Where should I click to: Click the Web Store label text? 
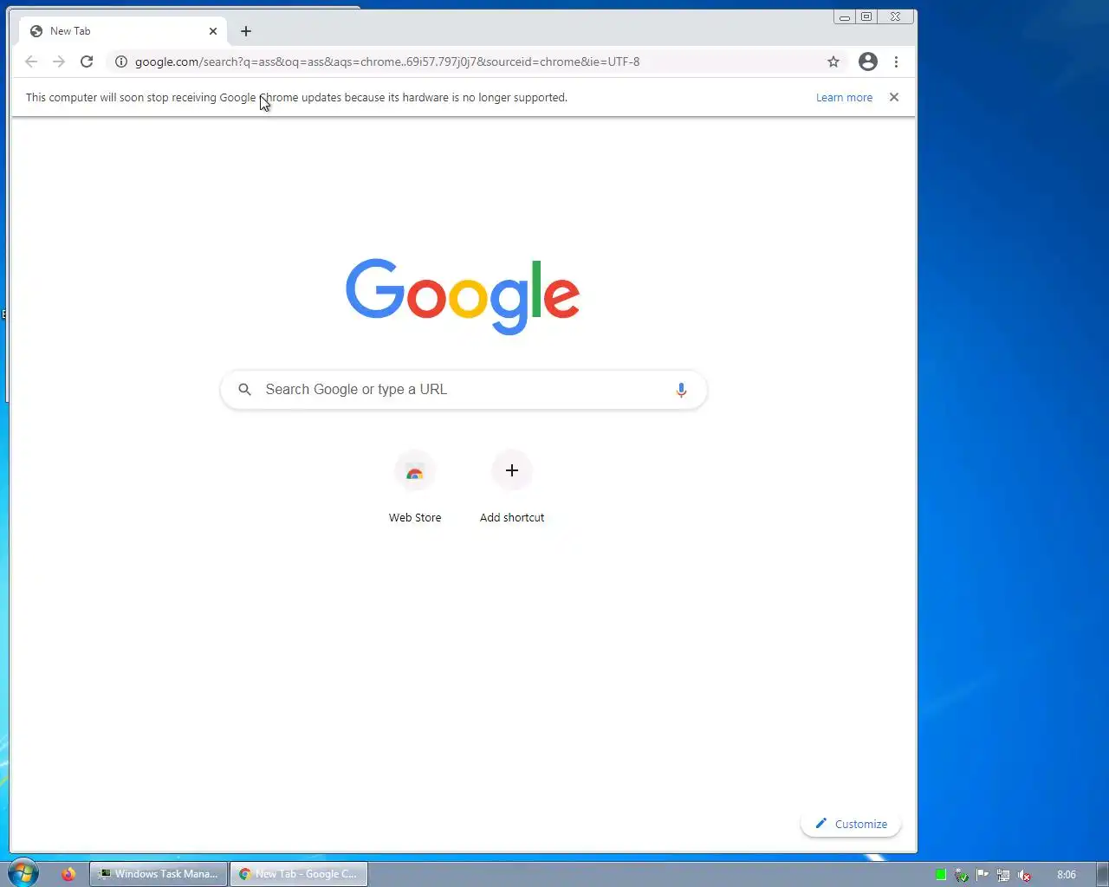click(415, 517)
